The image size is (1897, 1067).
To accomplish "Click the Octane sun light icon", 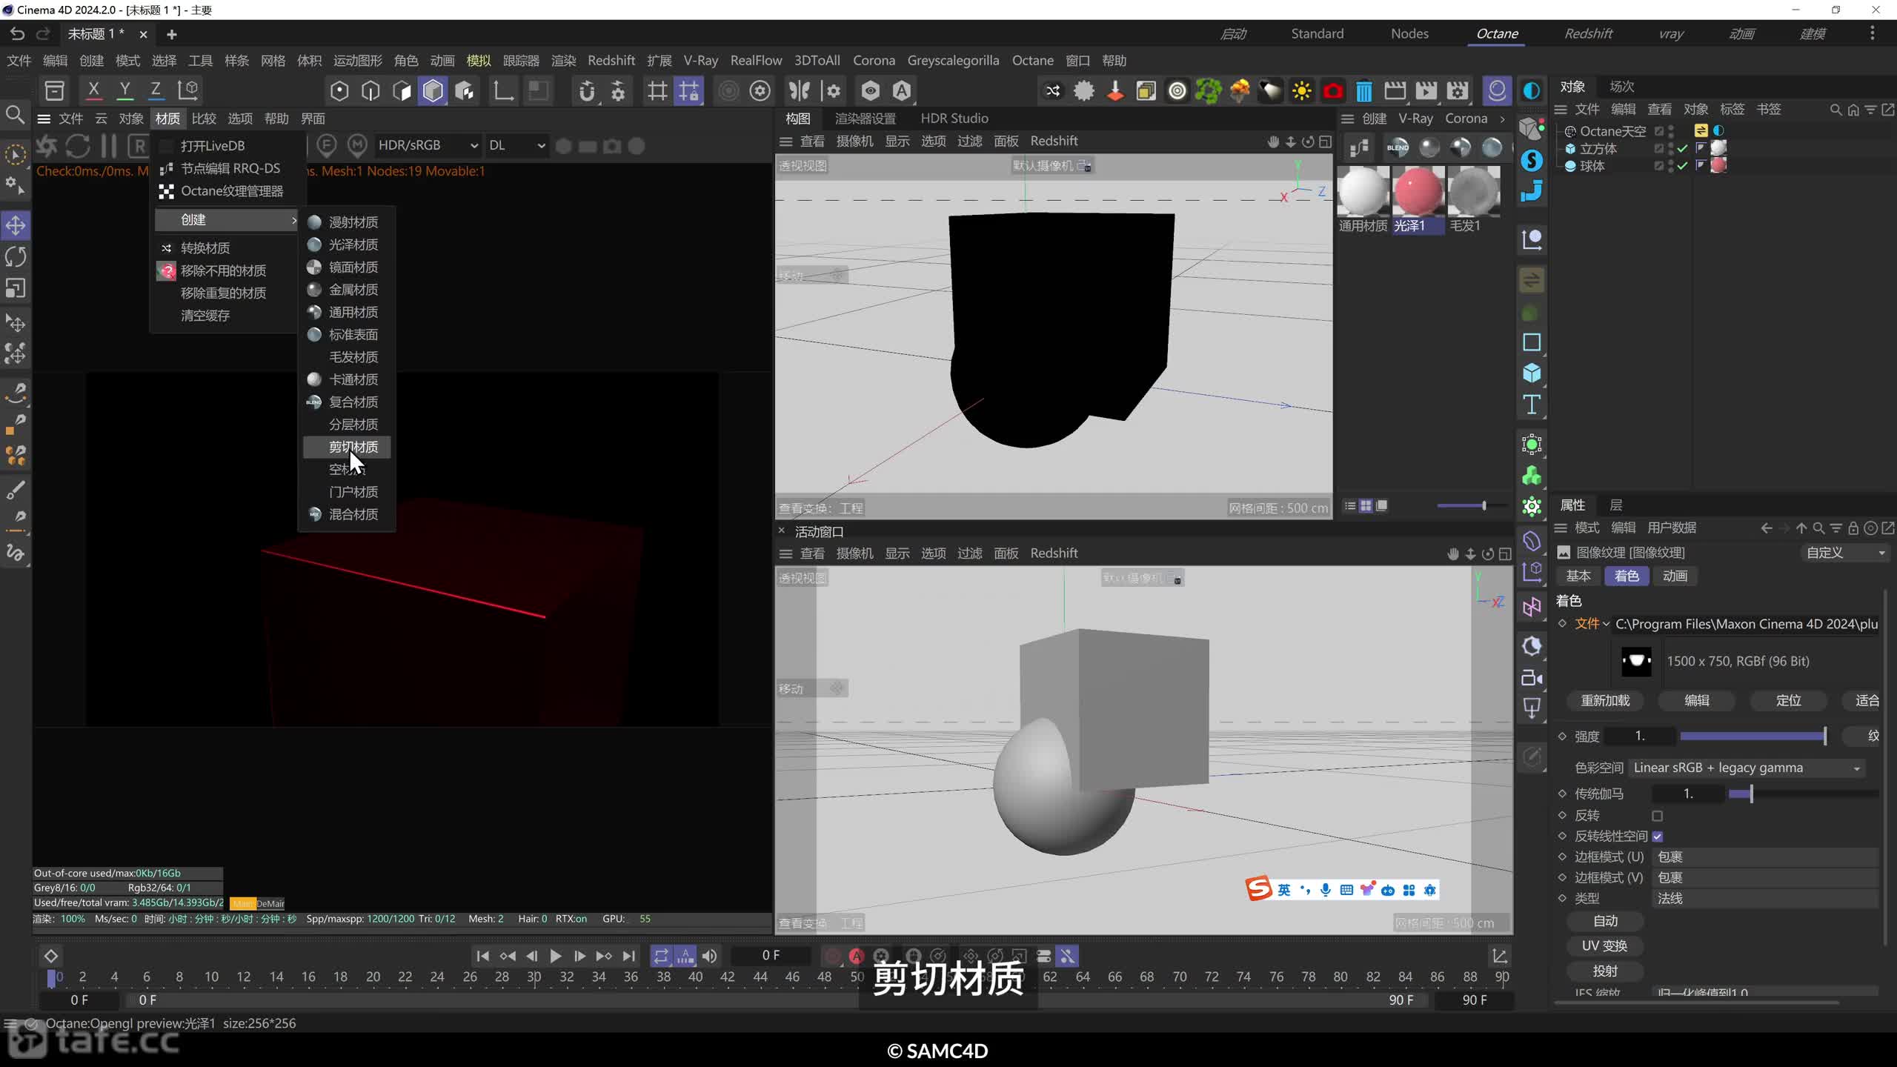I will (1301, 91).
